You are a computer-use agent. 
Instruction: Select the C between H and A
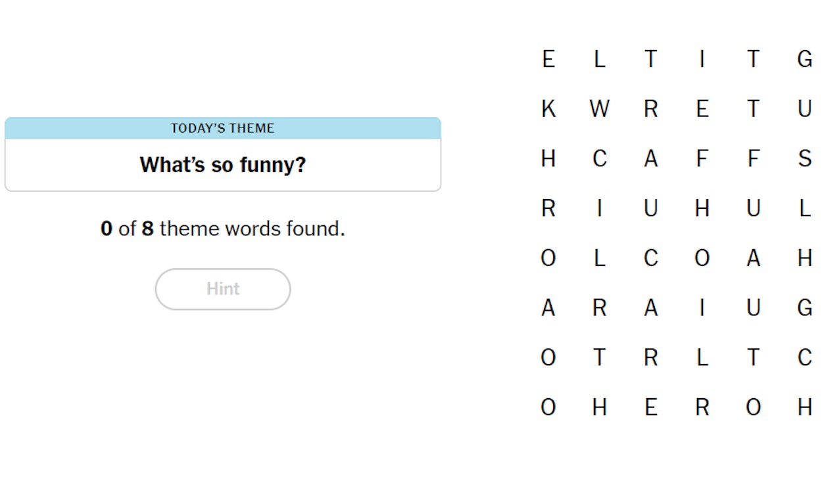(x=600, y=158)
